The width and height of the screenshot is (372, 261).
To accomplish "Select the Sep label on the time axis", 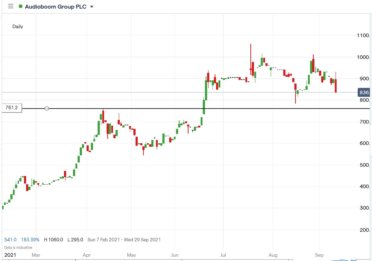I will 319,255.
